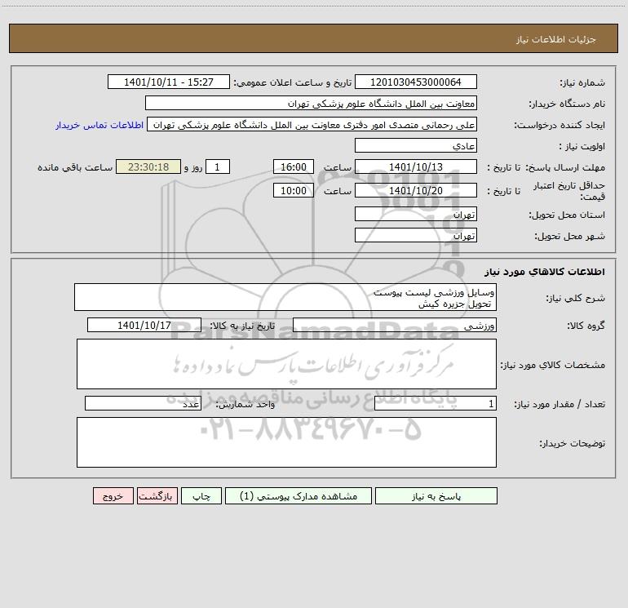Image resolution: width=628 pixels, height=608 pixels.
Task: Select the شماره نیاز field 1201030453000064
Action: tap(416, 82)
